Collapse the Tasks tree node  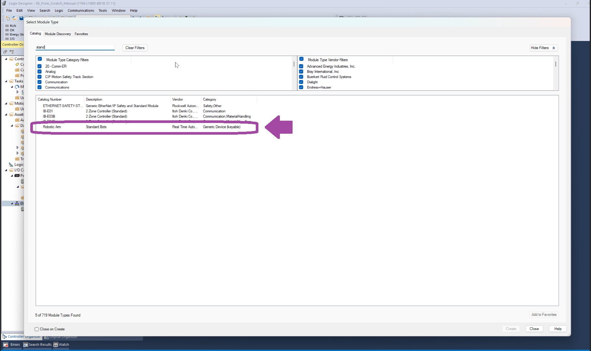point(6,81)
